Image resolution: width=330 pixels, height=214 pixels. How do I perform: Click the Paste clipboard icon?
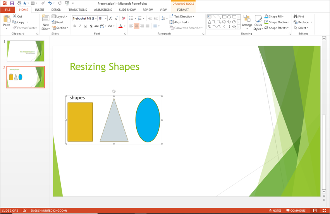7,19
